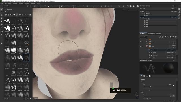Screen dimensions: 181x102
Task: Toggle assets grid view icon
Action: coord(30,15)
